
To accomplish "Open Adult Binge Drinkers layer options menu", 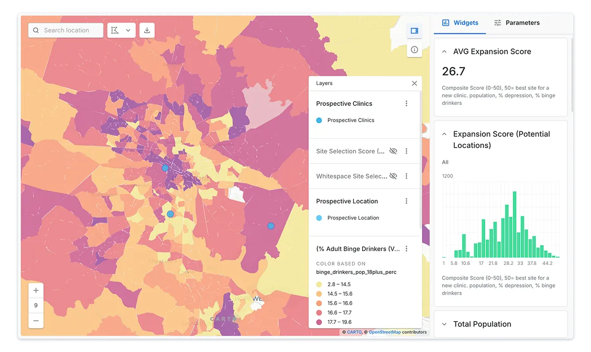I will click(407, 249).
